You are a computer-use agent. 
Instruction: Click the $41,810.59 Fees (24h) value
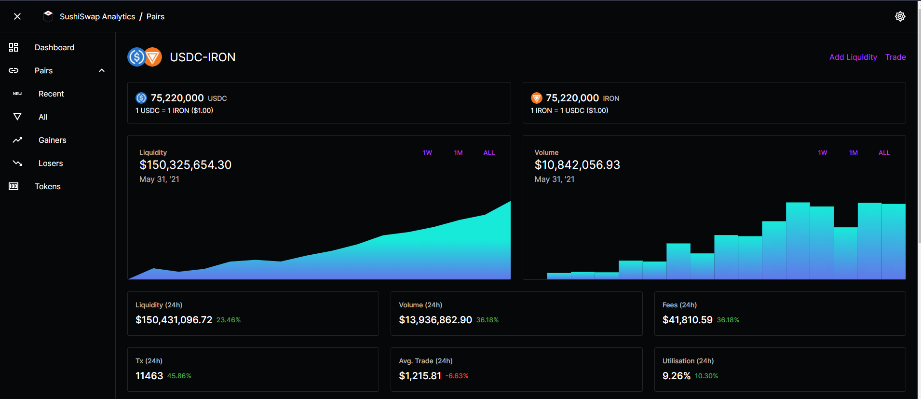[687, 320]
